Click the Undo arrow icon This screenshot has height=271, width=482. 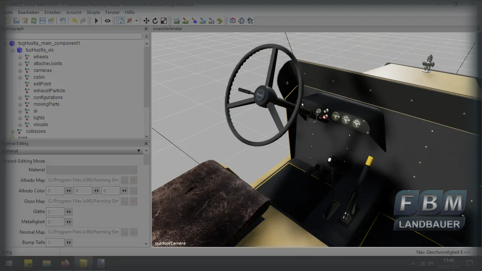pyautogui.click(x=75, y=21)
